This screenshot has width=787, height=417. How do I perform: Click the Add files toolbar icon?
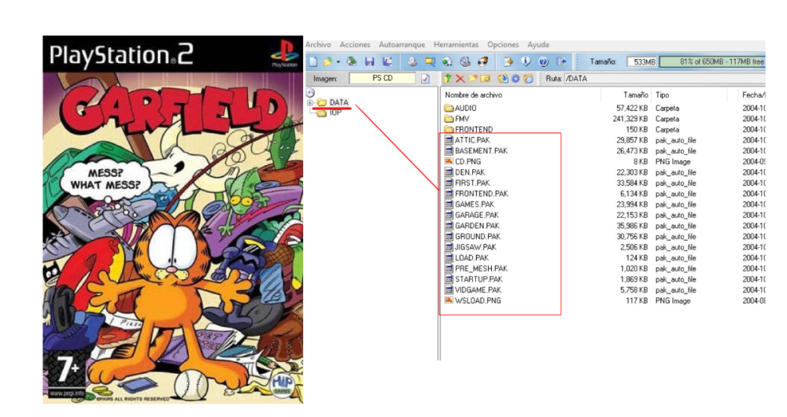point(508,61)
